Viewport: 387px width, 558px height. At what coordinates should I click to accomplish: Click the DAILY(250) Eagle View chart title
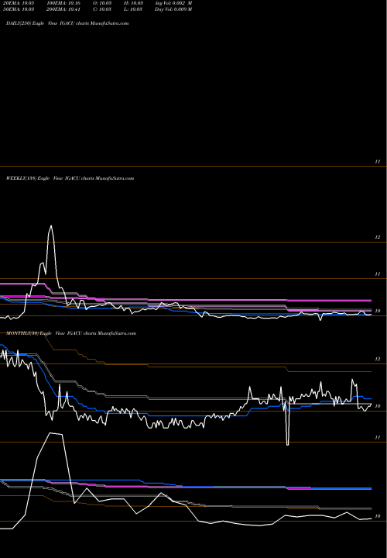(x=67, y=23)
